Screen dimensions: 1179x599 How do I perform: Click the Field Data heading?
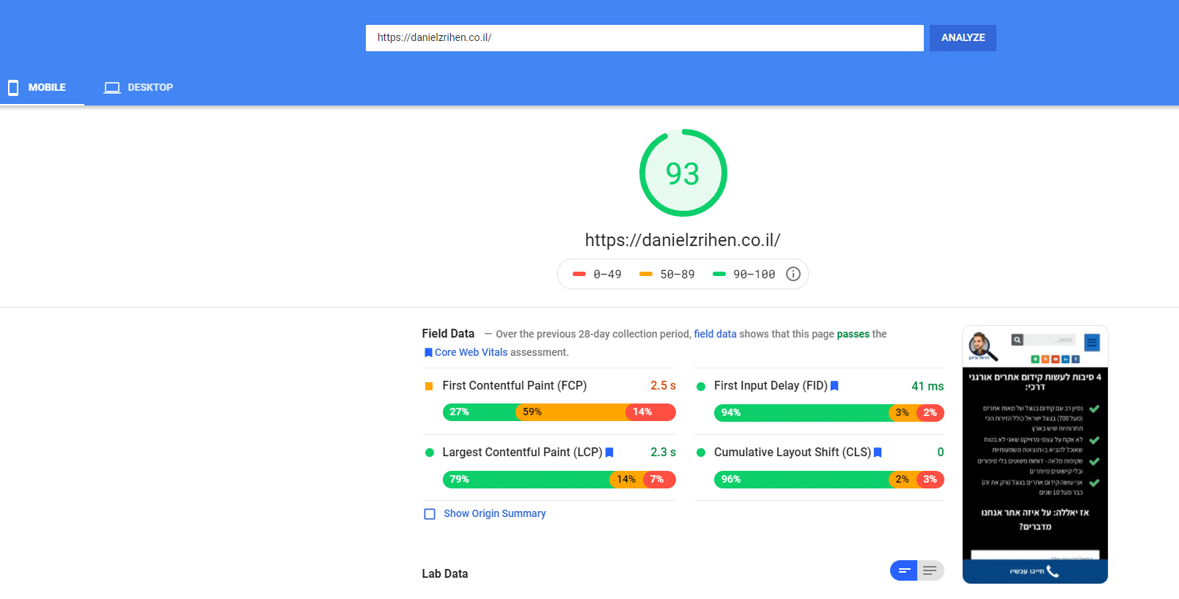[x=448, y=334]
